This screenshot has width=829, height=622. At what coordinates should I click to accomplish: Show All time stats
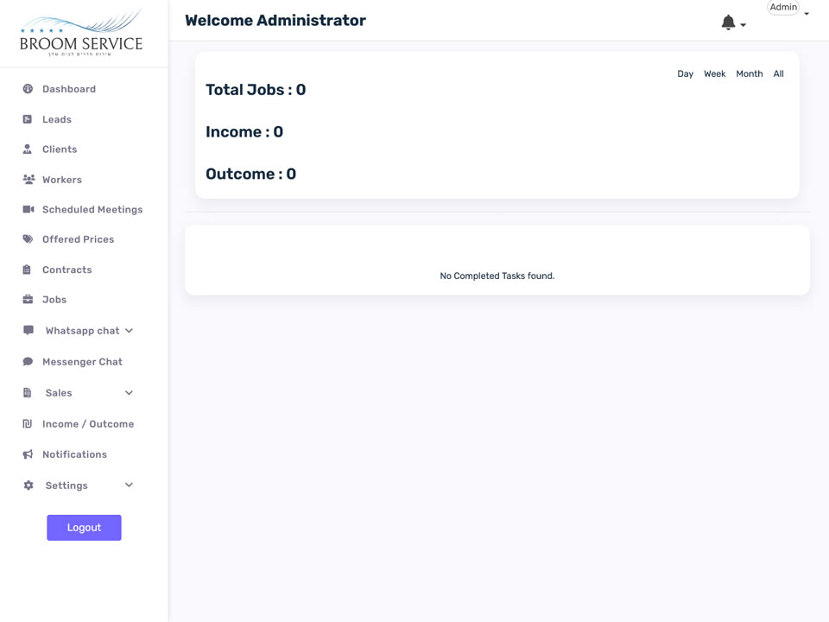pos(778,73)
